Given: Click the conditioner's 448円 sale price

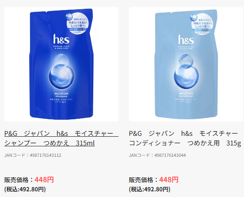Looking at the screenshot, I should (x=169, y=180).
